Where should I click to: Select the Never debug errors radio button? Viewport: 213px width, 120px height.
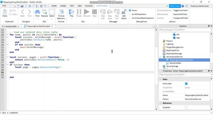click(130, 10)
